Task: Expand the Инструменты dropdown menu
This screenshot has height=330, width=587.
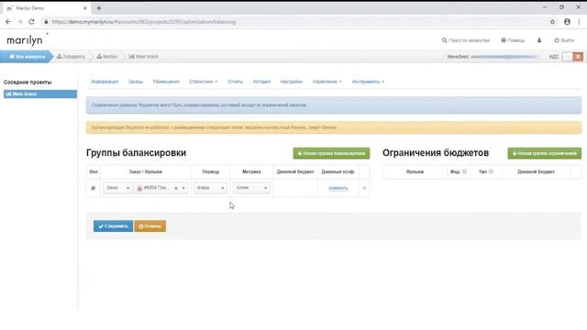Action: tap(368, 82)
